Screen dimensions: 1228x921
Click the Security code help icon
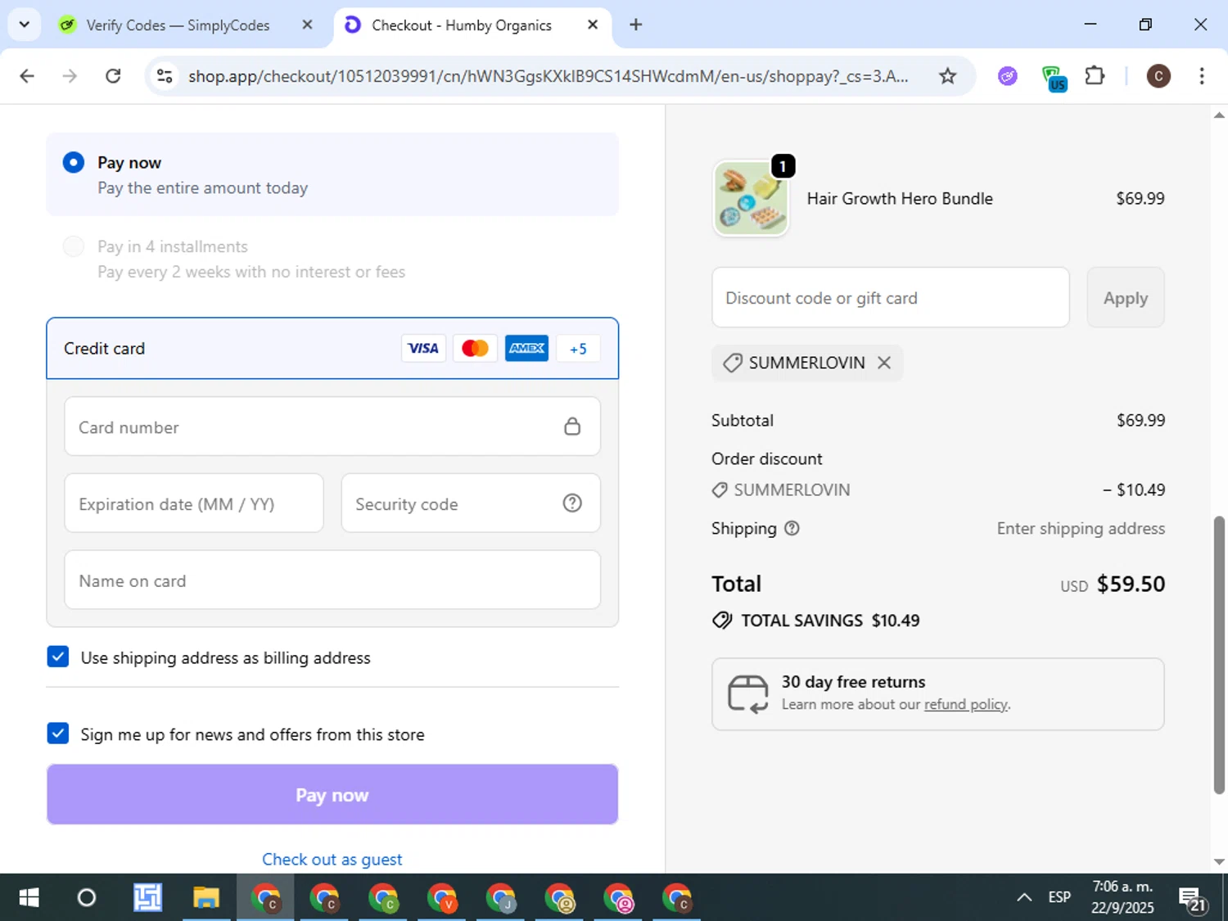[x=572, y=503]
